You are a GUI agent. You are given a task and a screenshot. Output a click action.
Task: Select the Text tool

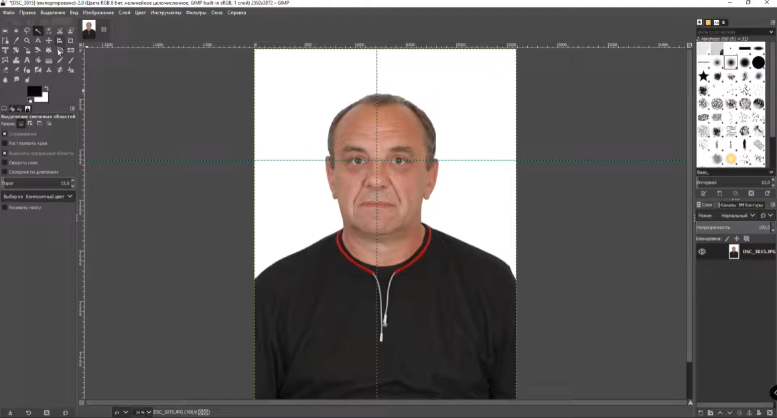click(x=27, y=60)
